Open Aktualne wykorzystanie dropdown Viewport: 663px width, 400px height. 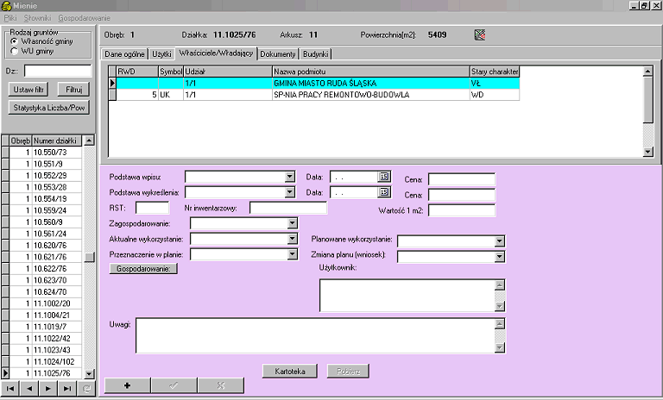click(x=292, y=239)
